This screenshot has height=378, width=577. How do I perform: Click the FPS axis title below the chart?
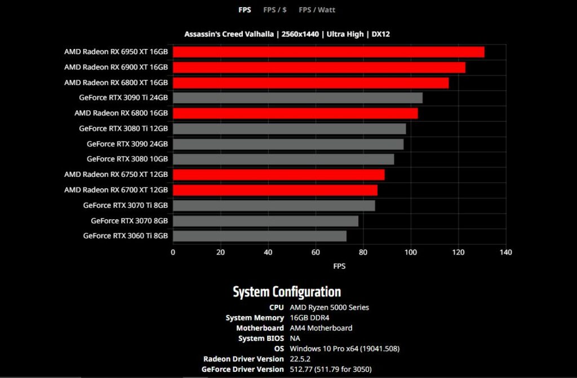[x=339, y=266]
